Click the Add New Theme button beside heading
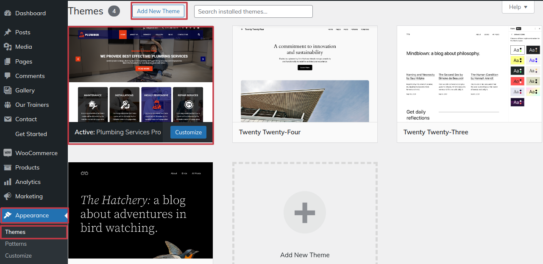 tap(158, 11)
